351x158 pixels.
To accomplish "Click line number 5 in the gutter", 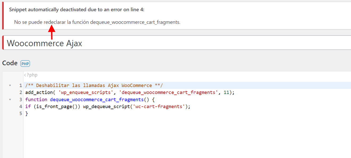I will [x=21, y=114].
